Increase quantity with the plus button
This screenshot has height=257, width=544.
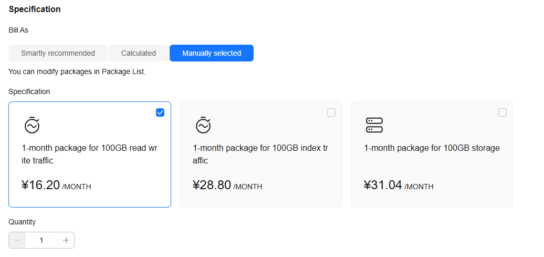pyautogui.click(x=66, y=240)
